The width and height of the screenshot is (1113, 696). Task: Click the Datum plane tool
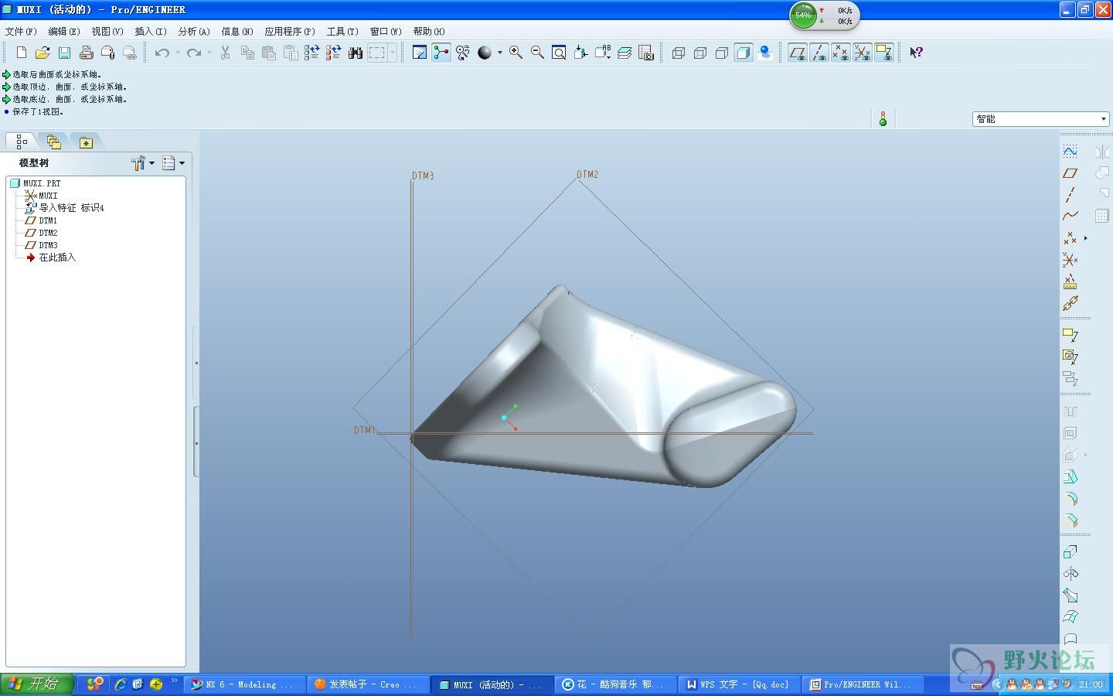[1070, 173]
